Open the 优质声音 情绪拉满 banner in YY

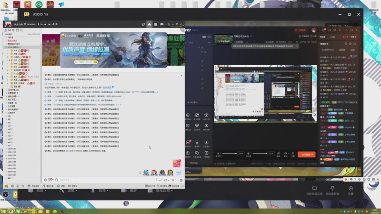(x=113, y=50)
